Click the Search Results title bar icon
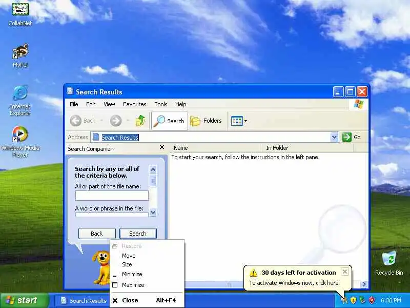This screenshot has height=308, width=410. click(70, 91)
